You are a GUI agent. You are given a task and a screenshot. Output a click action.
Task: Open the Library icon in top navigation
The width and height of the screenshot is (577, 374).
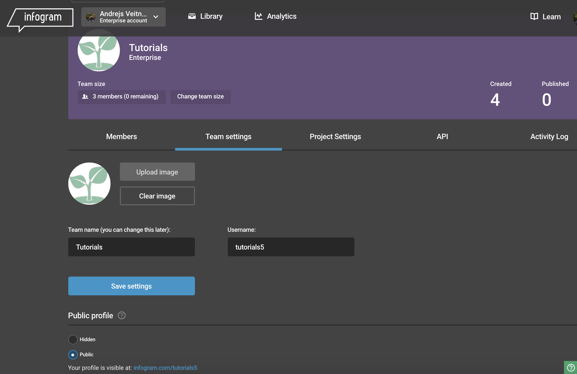[x=192, y=16]
